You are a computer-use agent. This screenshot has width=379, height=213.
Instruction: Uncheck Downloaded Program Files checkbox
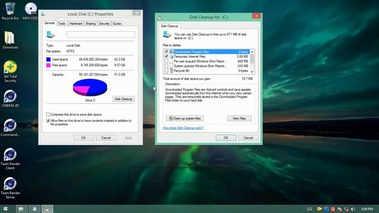point(166,51)
